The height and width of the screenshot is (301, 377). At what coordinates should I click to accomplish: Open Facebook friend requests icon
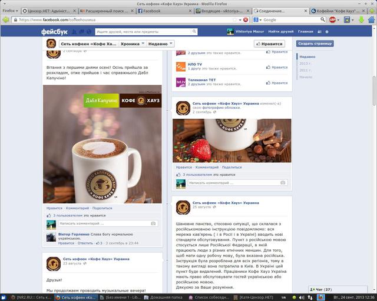[74, 32]
